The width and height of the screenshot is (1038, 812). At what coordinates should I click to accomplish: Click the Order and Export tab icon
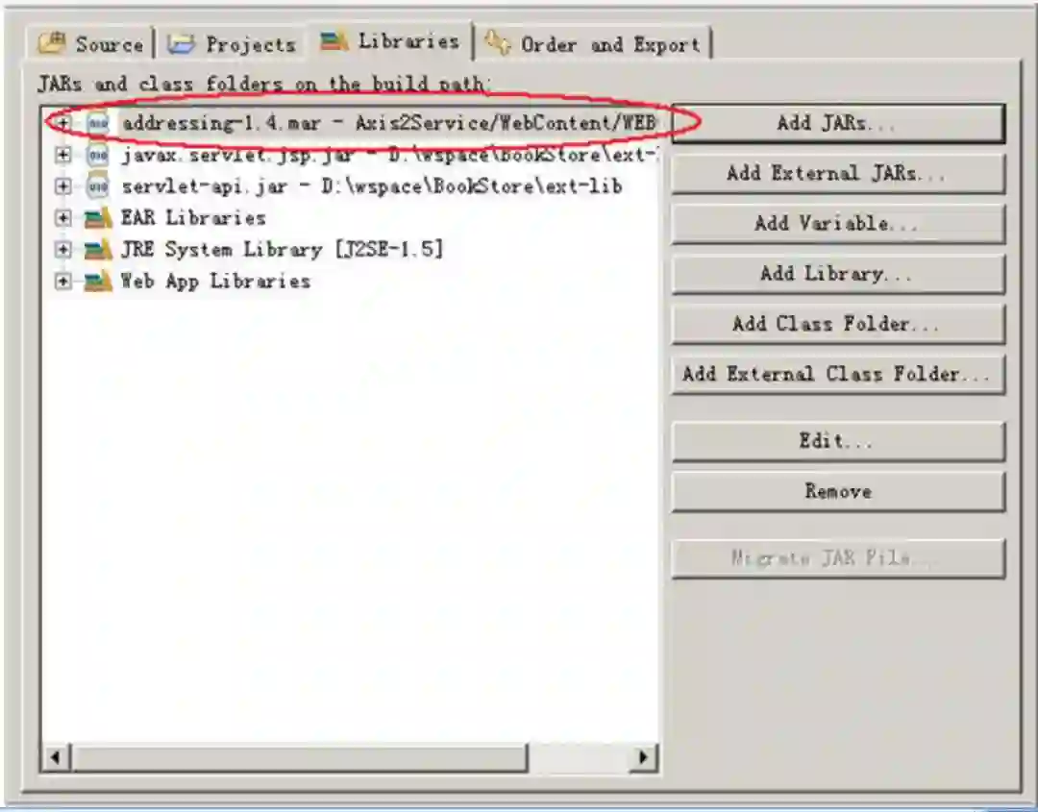coord(498,43)
